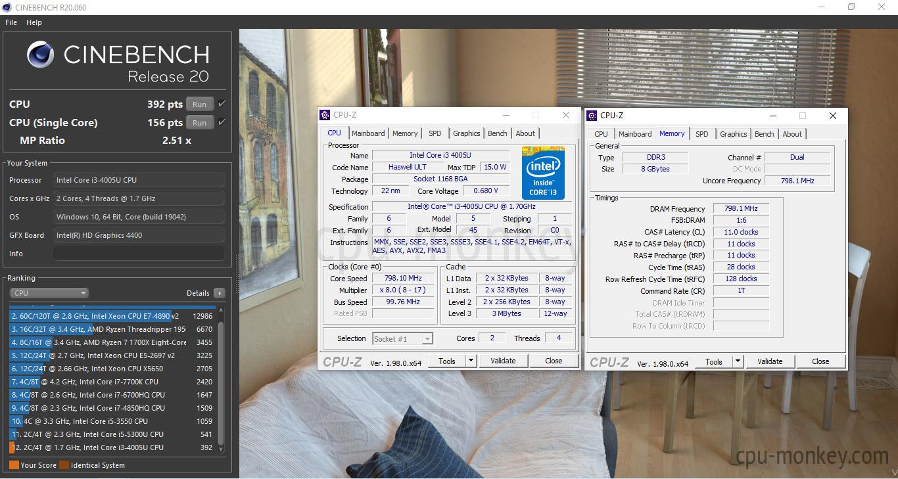Select ranking row Intel Xeon CPU E7-4890 v2
Image resolution: width=898 pixels, height=479 pixels.
pyautogui.click(x=112, y=316)
